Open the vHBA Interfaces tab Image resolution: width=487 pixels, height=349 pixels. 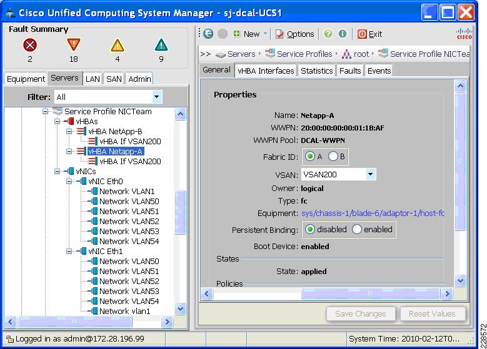click(x=266, y=71)
